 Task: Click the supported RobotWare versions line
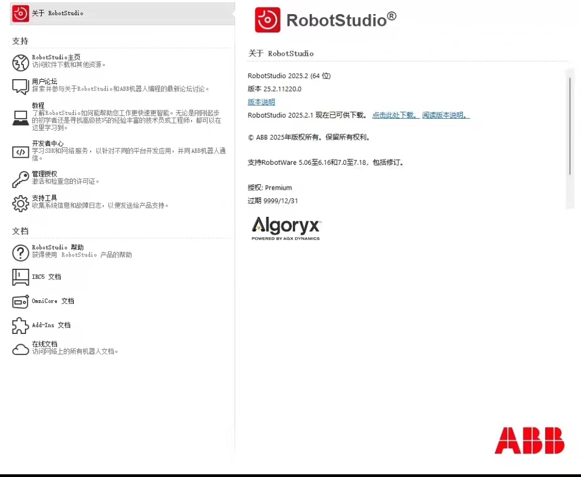click(325, 163)
